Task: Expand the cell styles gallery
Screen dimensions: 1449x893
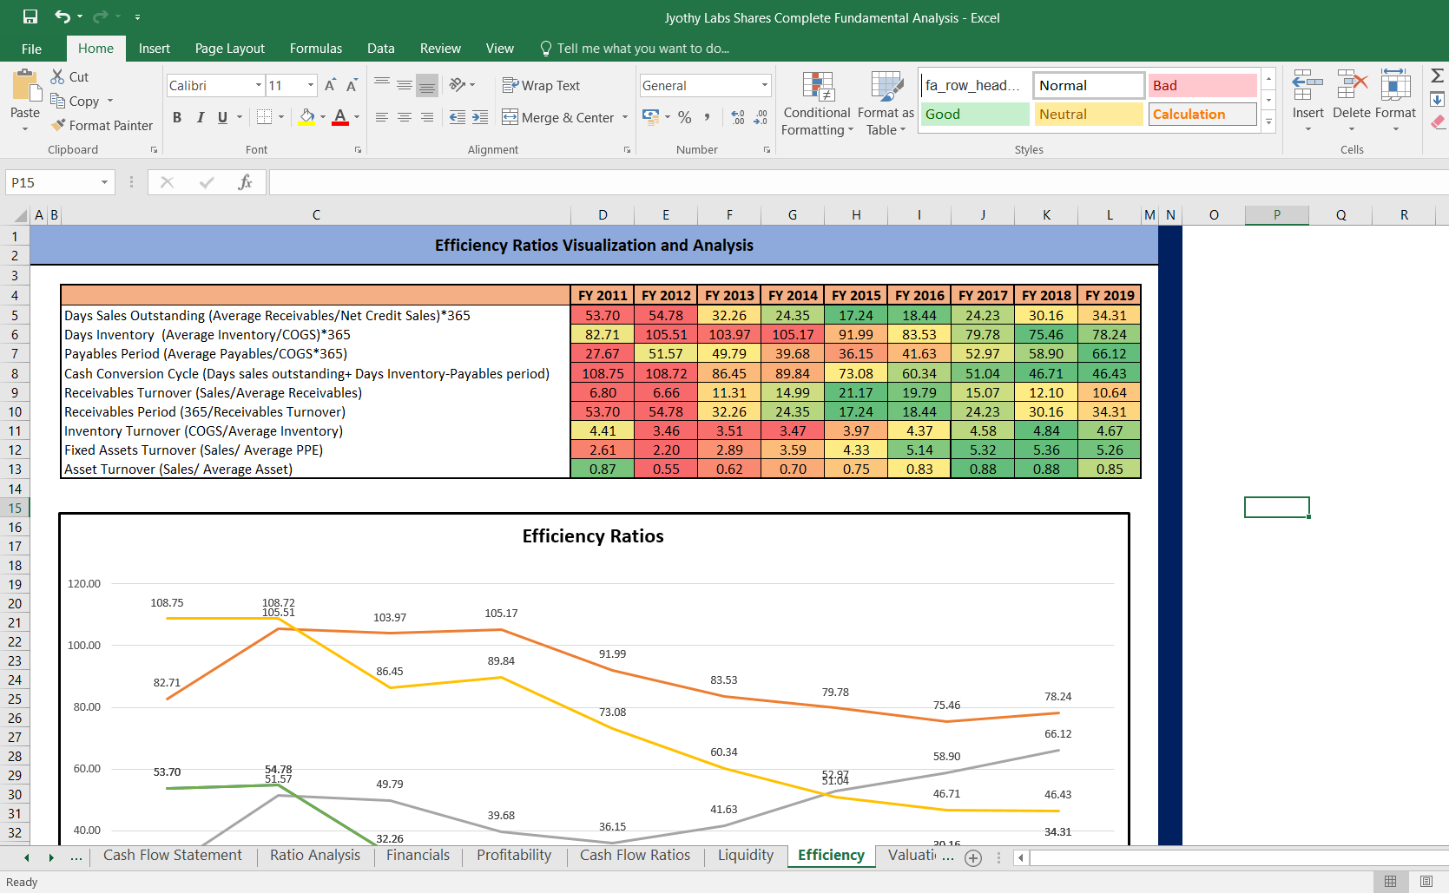Action: coord(1268,121)
